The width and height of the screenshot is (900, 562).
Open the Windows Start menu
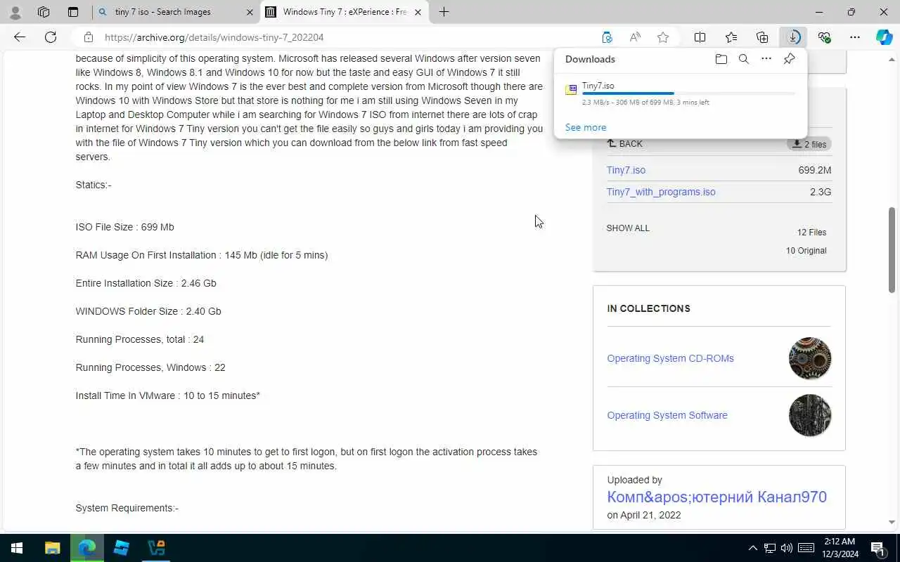(17, 548)
